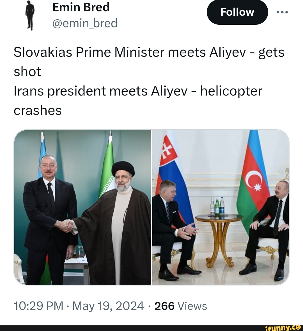This screenshot has width=303, height=331.
Task: Select the display name Emin Bred
Action: [81, 7]
